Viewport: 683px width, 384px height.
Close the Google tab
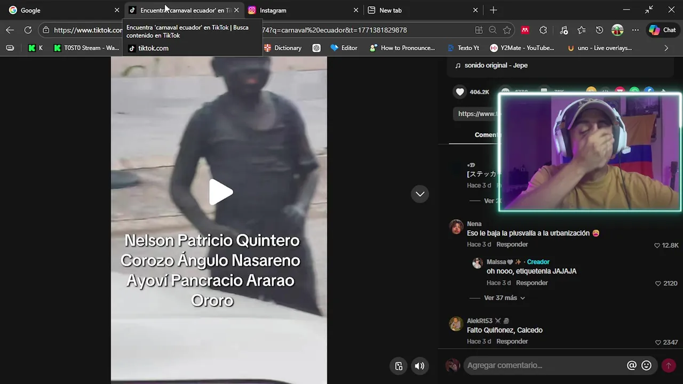[117, 10]
